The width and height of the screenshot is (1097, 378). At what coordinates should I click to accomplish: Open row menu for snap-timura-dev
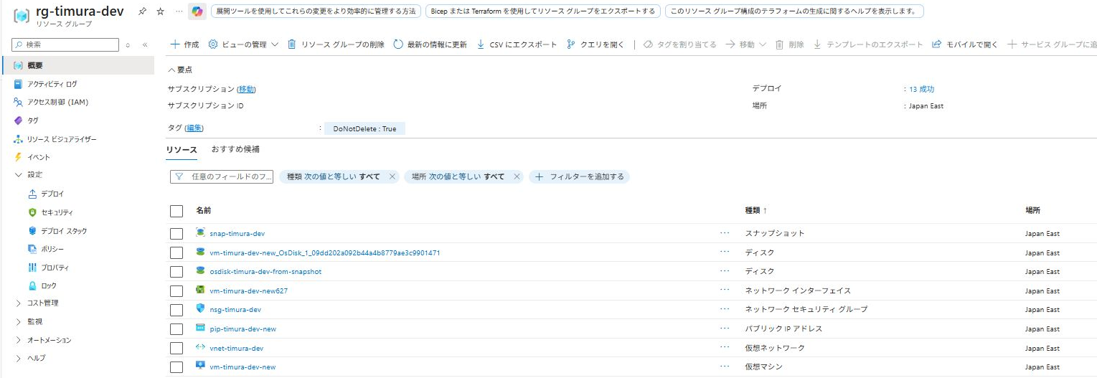(725, 233)
